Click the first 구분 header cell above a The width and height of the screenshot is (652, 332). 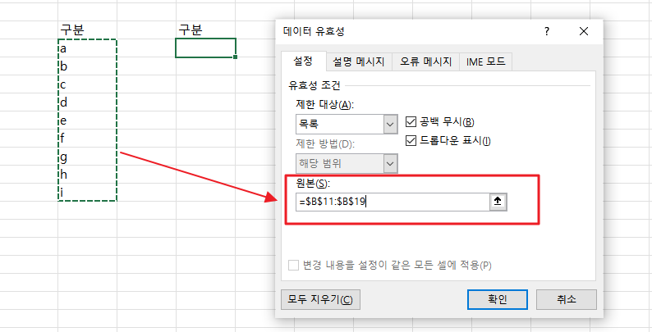click(x=87, y=30)
